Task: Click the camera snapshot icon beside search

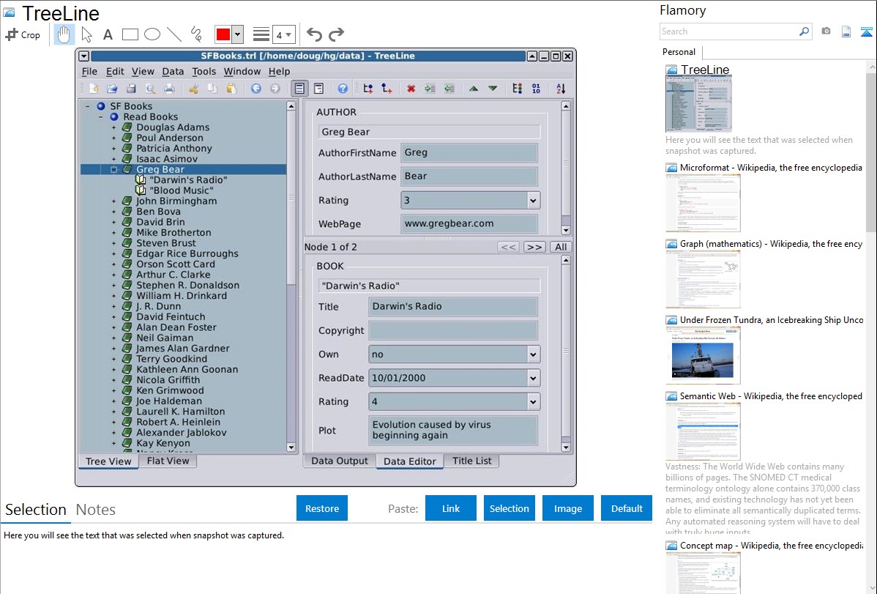Action: tap(826, 31)
